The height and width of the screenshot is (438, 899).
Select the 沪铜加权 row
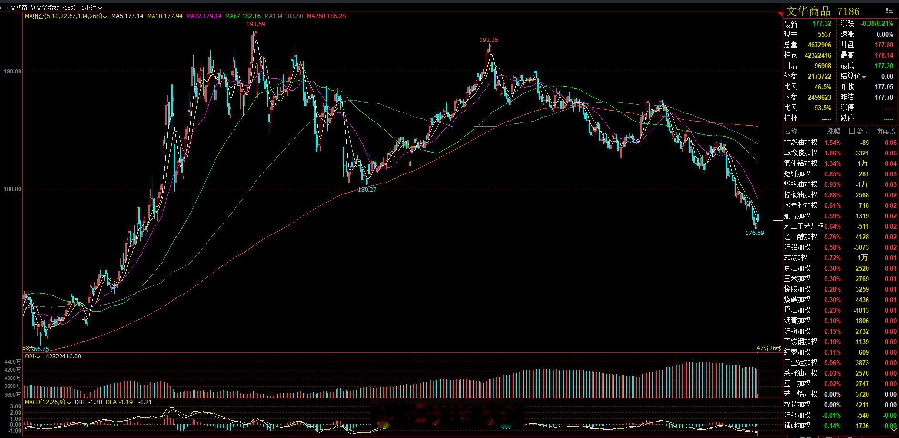point(840,415)
